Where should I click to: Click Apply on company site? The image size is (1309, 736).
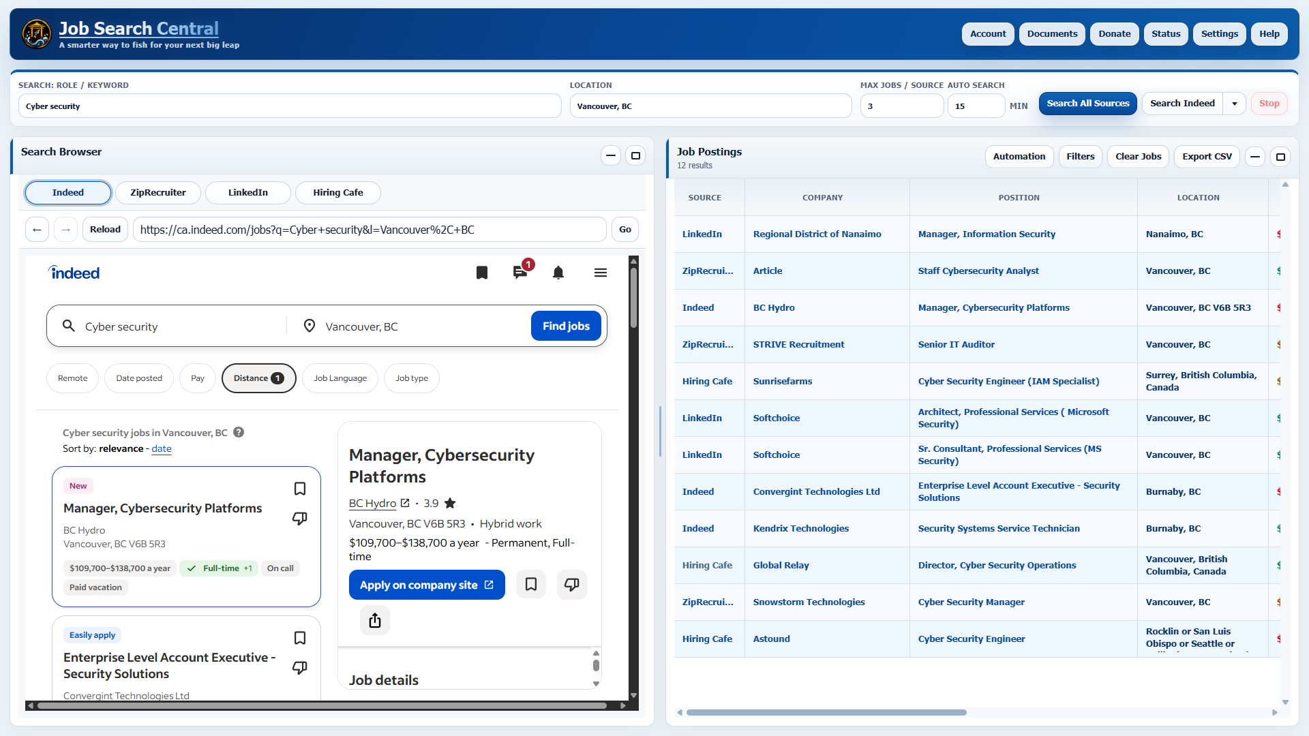click(427, 585)
